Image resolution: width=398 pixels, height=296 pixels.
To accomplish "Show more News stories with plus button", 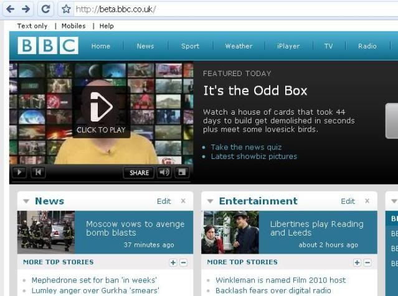I will pos(173,262).
